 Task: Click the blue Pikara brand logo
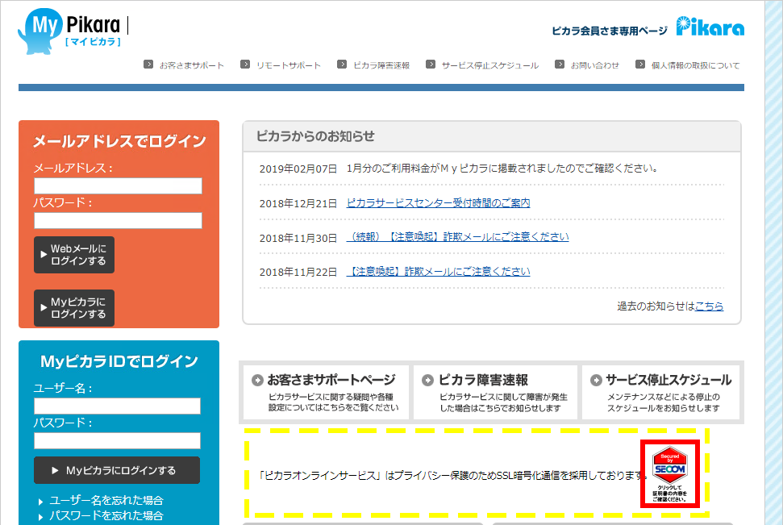click(710, 27)
